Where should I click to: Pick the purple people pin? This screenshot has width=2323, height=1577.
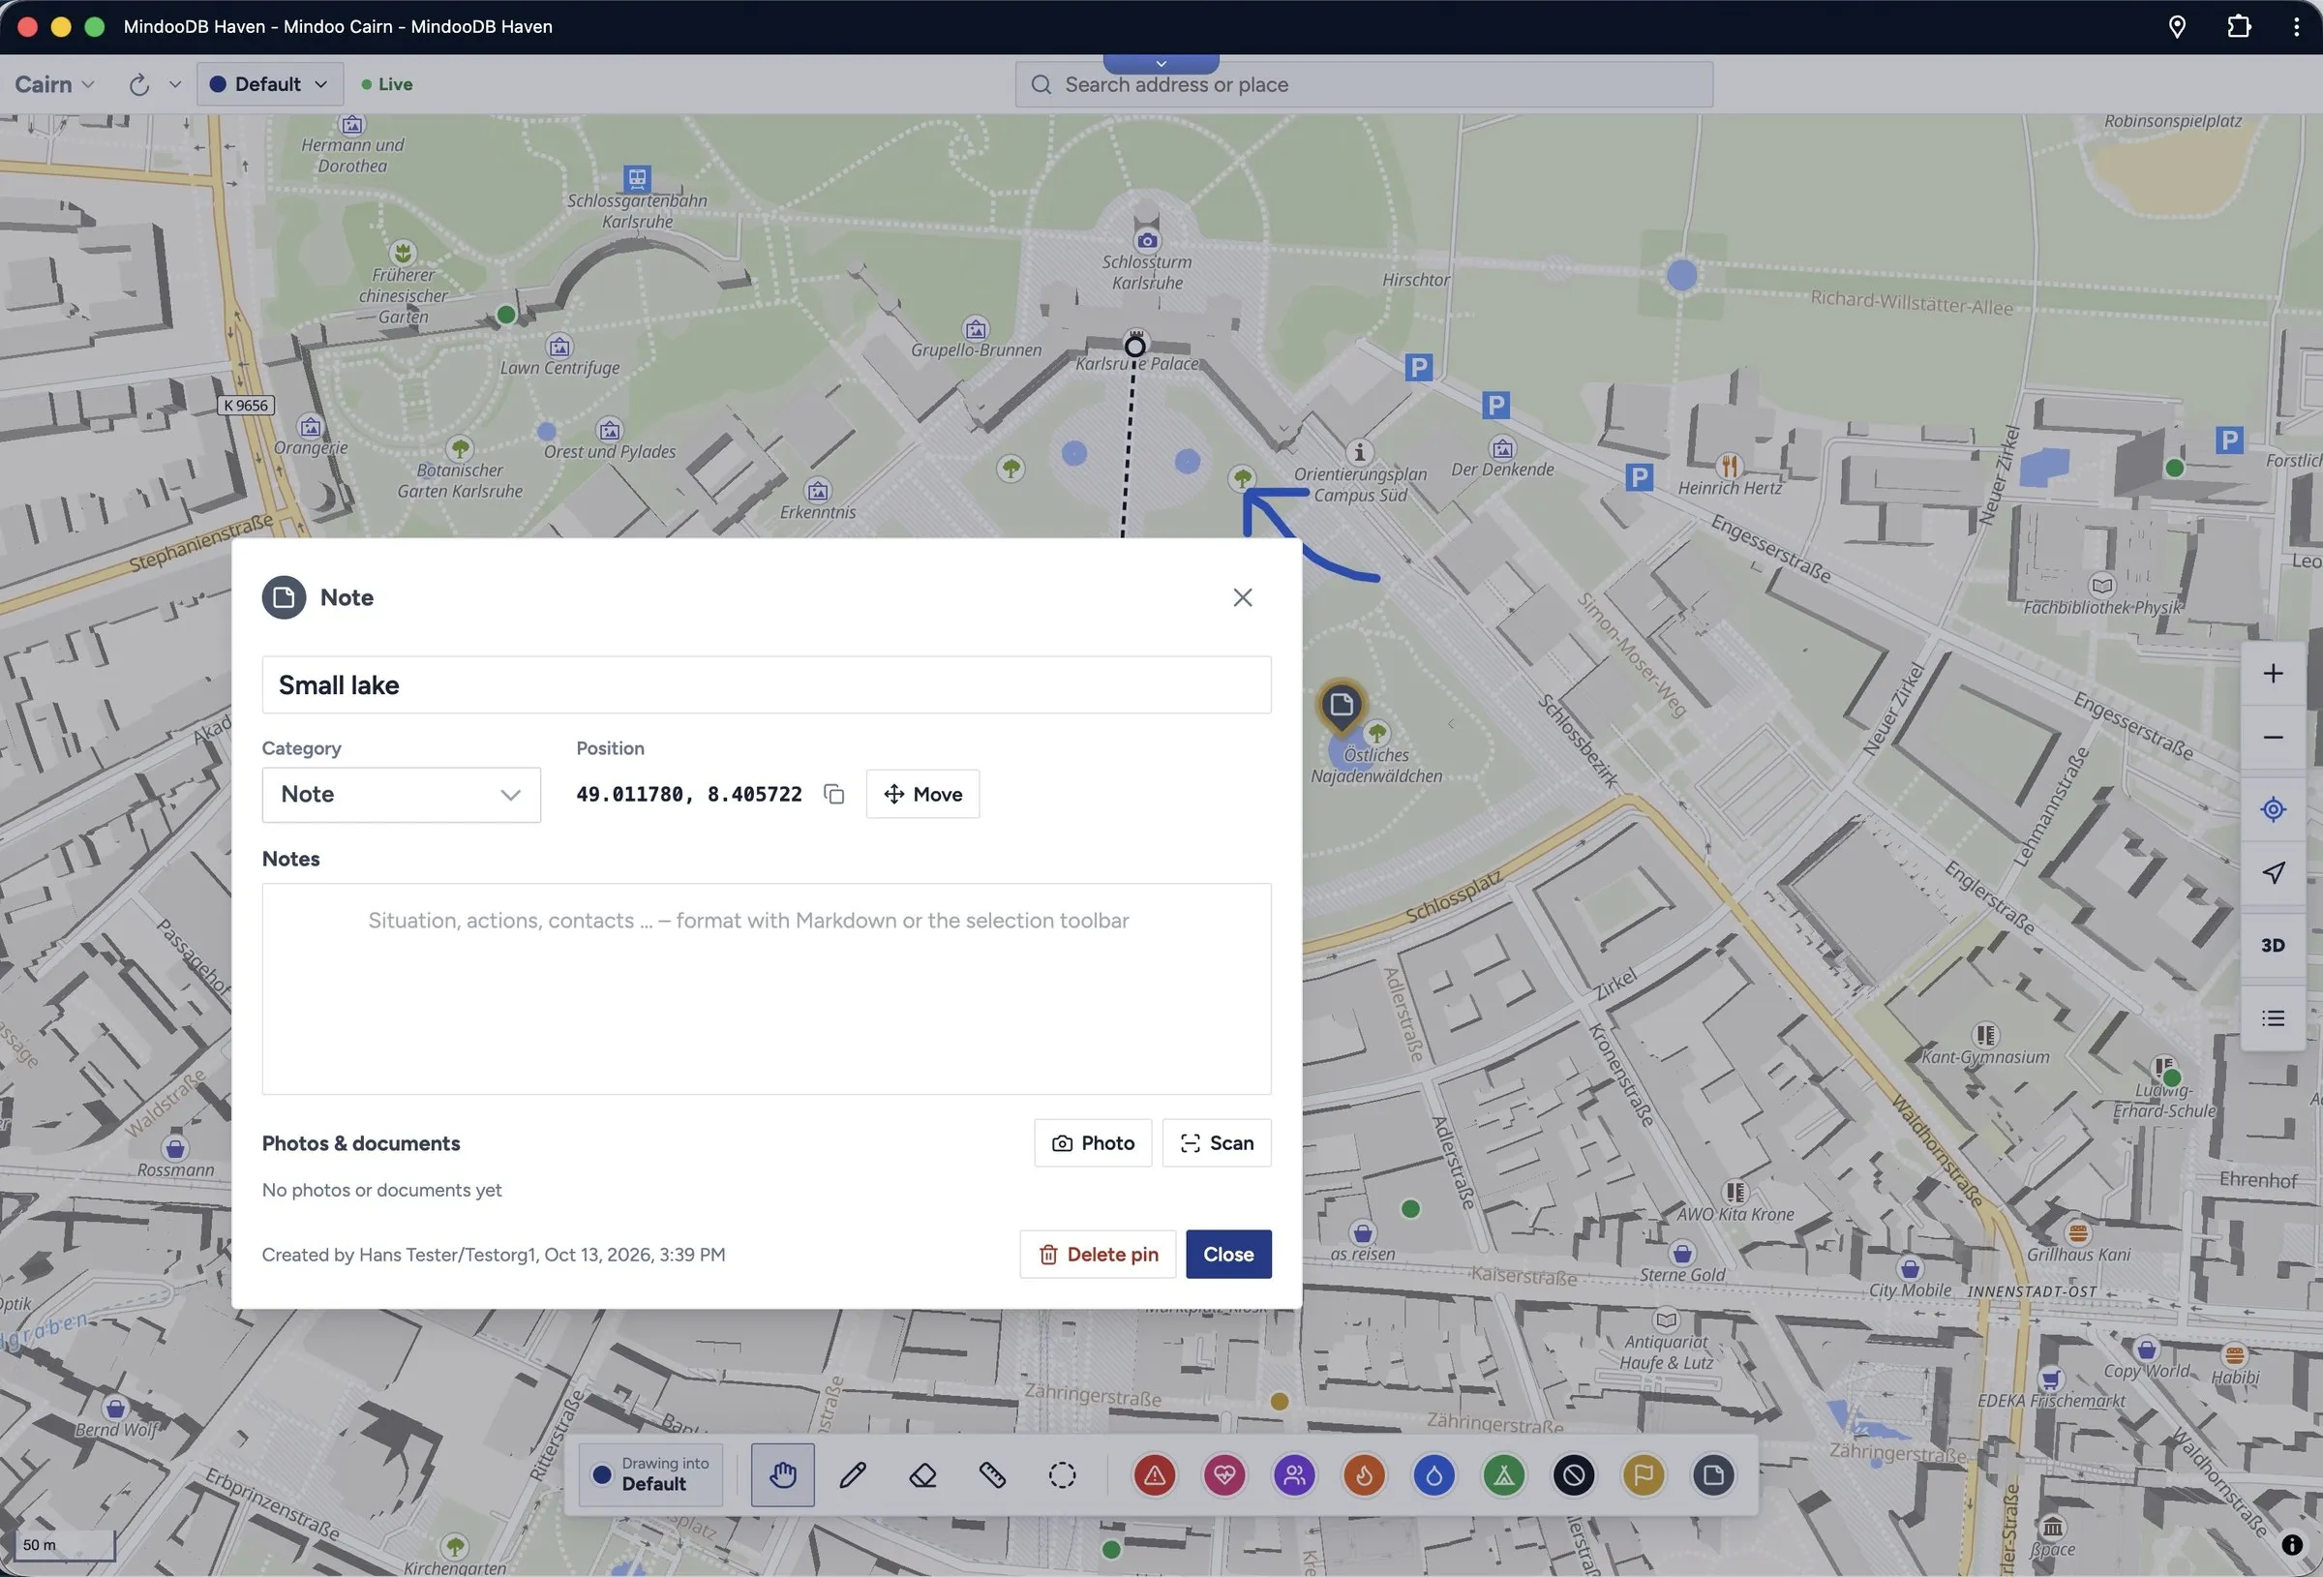(x=1294, y=1475)
